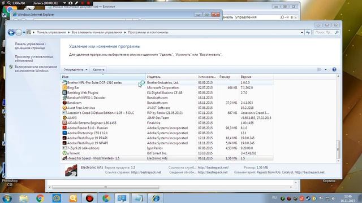Click the Brother MFL-Pro Suite program icon

tap(64, 82)
